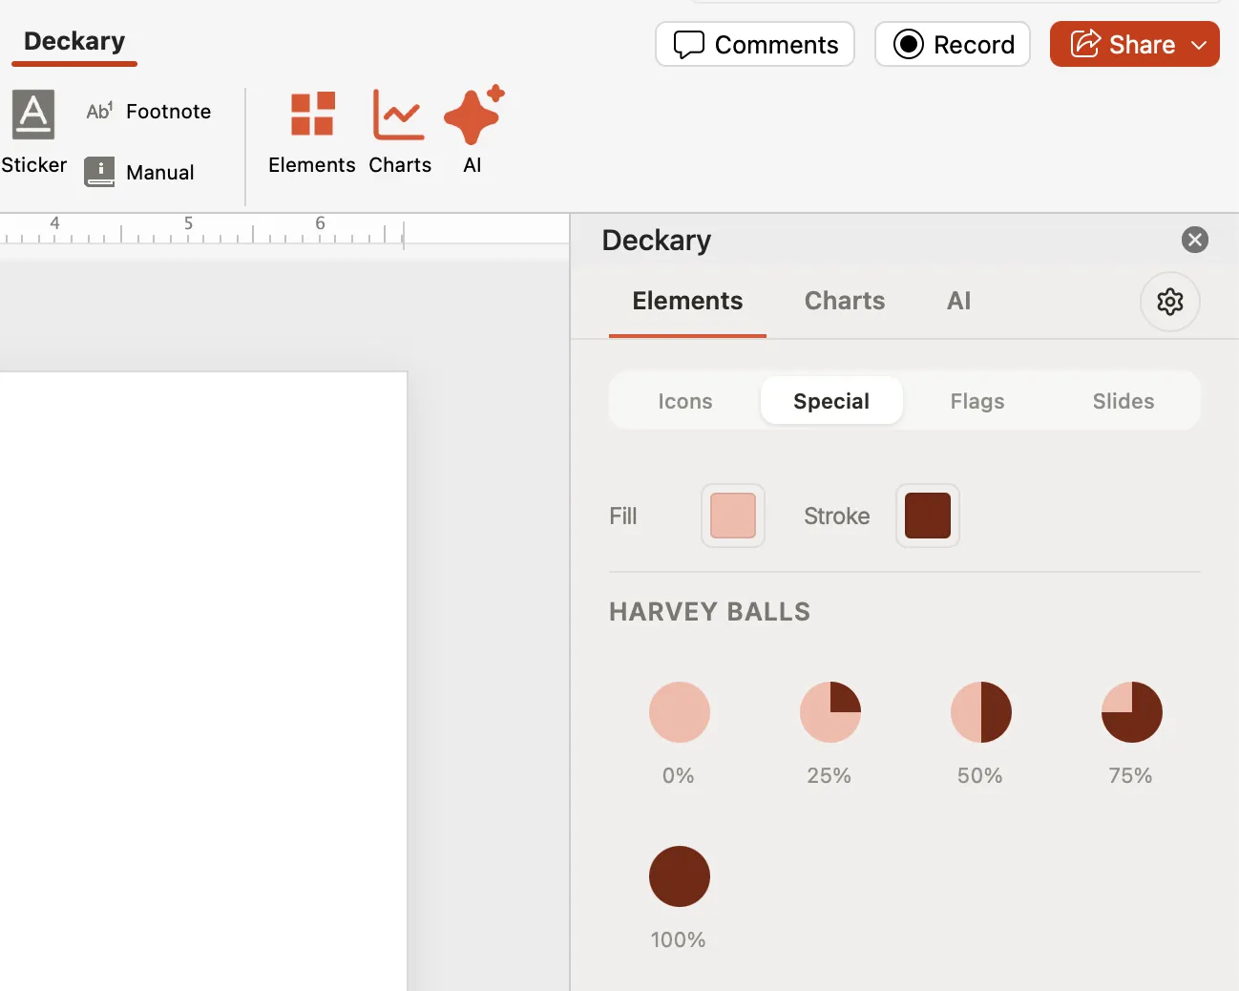This screenshot has width=1239, height=991.
Task: Expand the Share dropdown arrow
Action: pos(1200,44)
